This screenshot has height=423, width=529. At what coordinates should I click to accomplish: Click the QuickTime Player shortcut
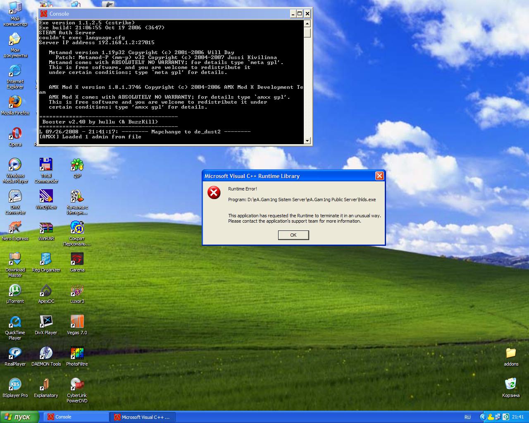tap(15, 327)
